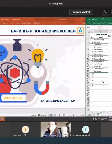Click PowerPoint zoom out minus icon

pos(67,115)
